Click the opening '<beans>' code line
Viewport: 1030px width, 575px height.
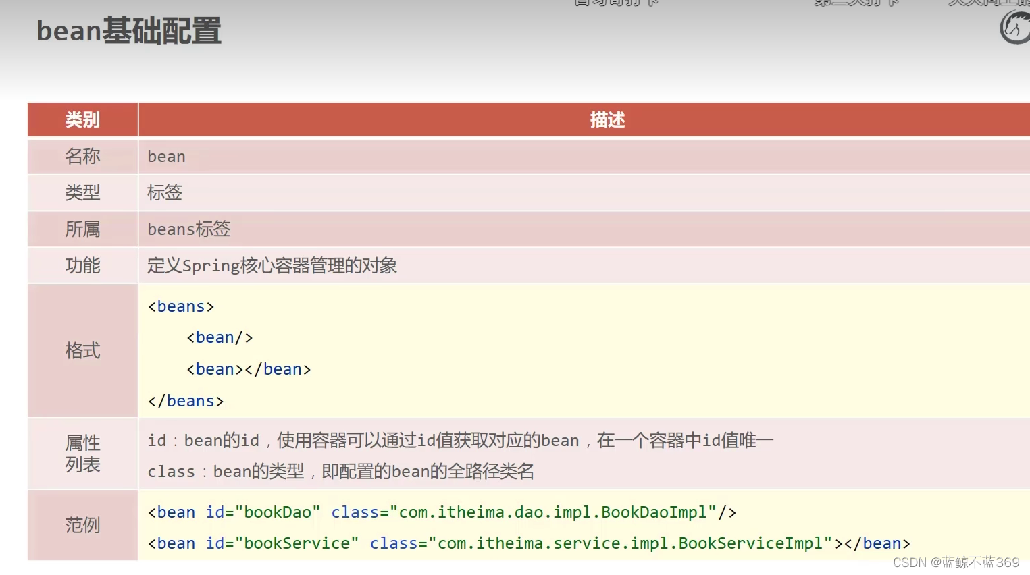coord(181,306)
